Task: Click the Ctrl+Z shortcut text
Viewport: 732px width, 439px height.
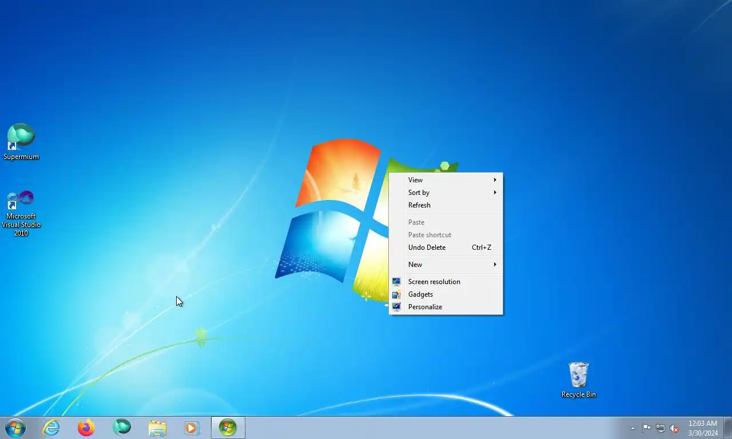Action: [x=482, y=248]
